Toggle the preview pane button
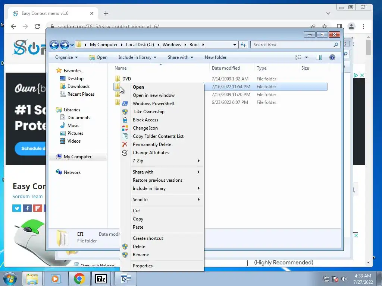The width and height of the screenshot is (382, 286). point(319,57)
